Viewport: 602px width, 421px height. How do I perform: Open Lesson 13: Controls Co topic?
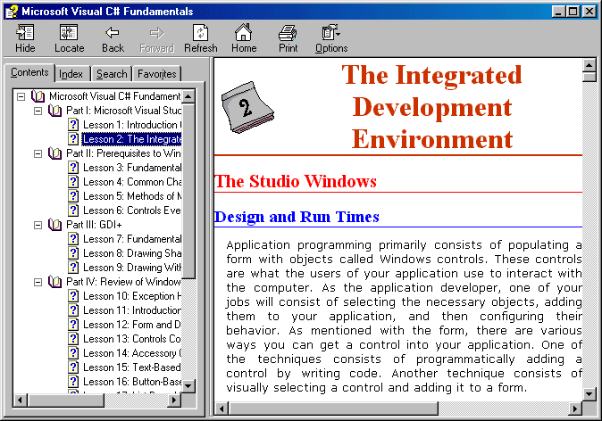[x=132, y=339]
